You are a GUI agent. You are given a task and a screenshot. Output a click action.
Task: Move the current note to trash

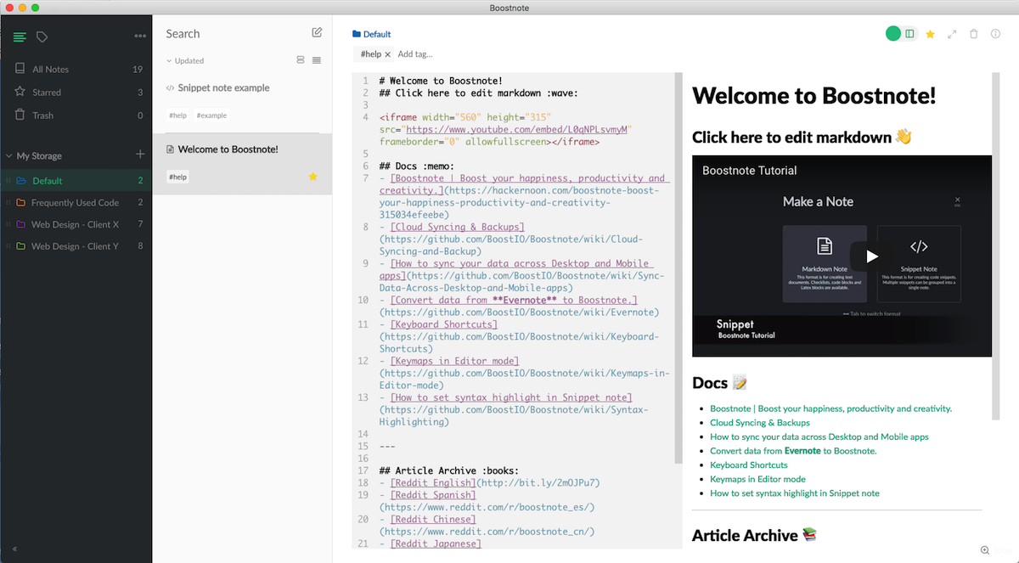tap(974, 34)
